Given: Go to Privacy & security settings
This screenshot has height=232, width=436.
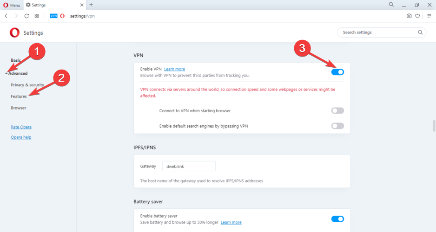Looking at the screenshot, I should tap(27, 85).
